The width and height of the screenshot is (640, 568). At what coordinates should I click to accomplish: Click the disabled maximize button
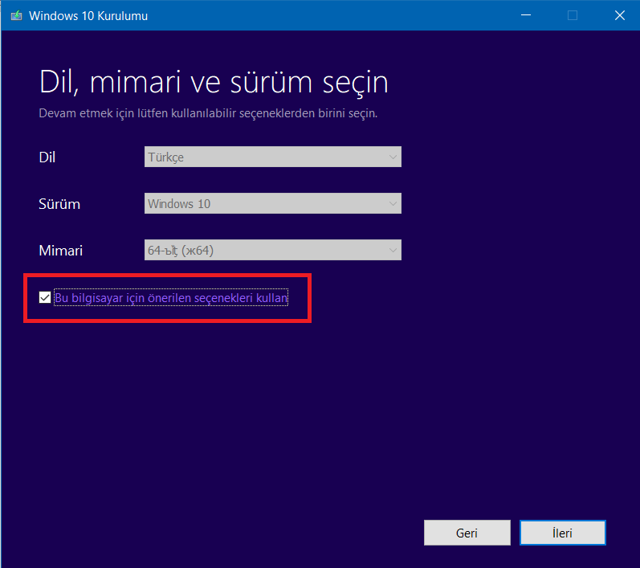point(573,15)
